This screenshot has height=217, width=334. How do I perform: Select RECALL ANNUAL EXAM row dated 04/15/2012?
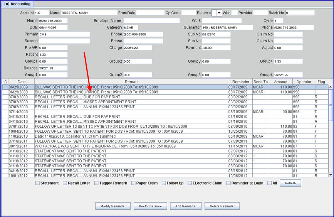pyautogui.click(x=165, y=170)
